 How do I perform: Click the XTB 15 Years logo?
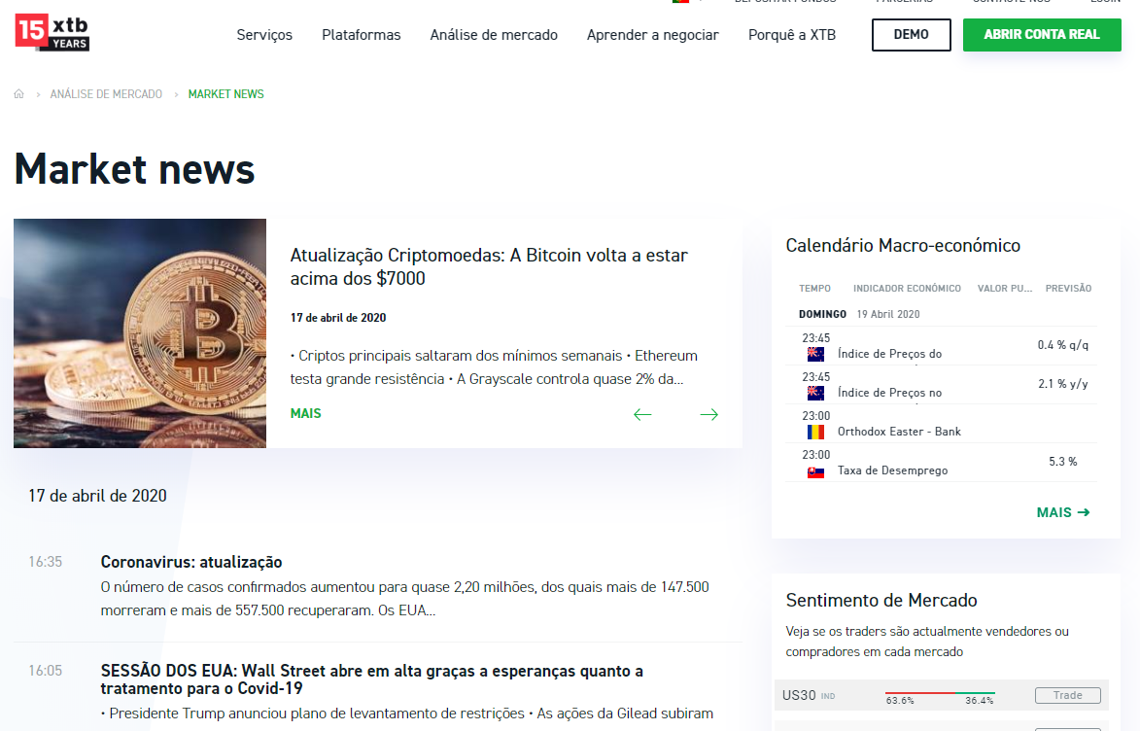point(52,33)
